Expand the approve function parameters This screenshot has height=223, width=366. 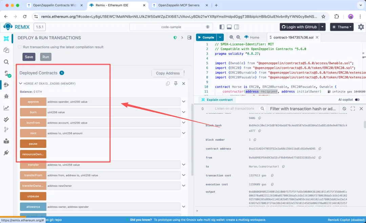pos(184,102)
